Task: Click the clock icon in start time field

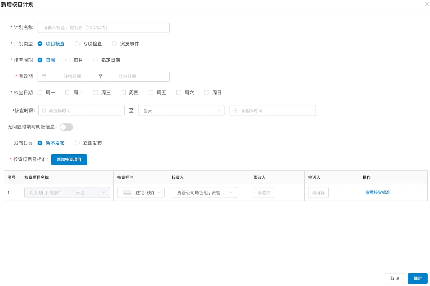Action: [x=44, y=110]
